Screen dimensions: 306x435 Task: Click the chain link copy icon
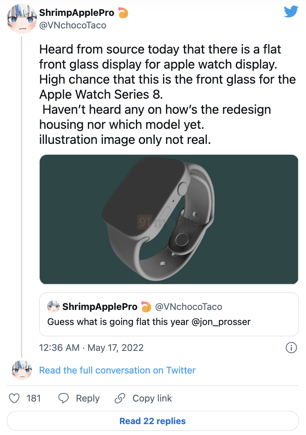point(120,398)
